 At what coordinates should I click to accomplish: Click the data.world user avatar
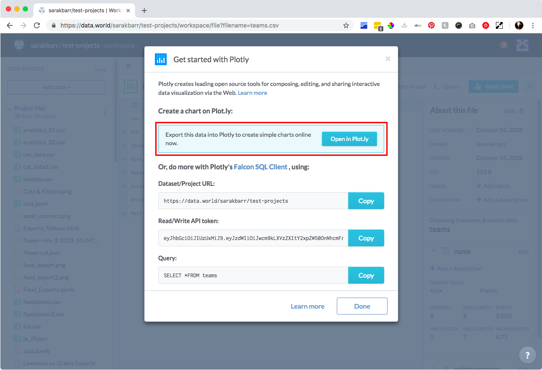pyautogui.click(x=523, y=45)
